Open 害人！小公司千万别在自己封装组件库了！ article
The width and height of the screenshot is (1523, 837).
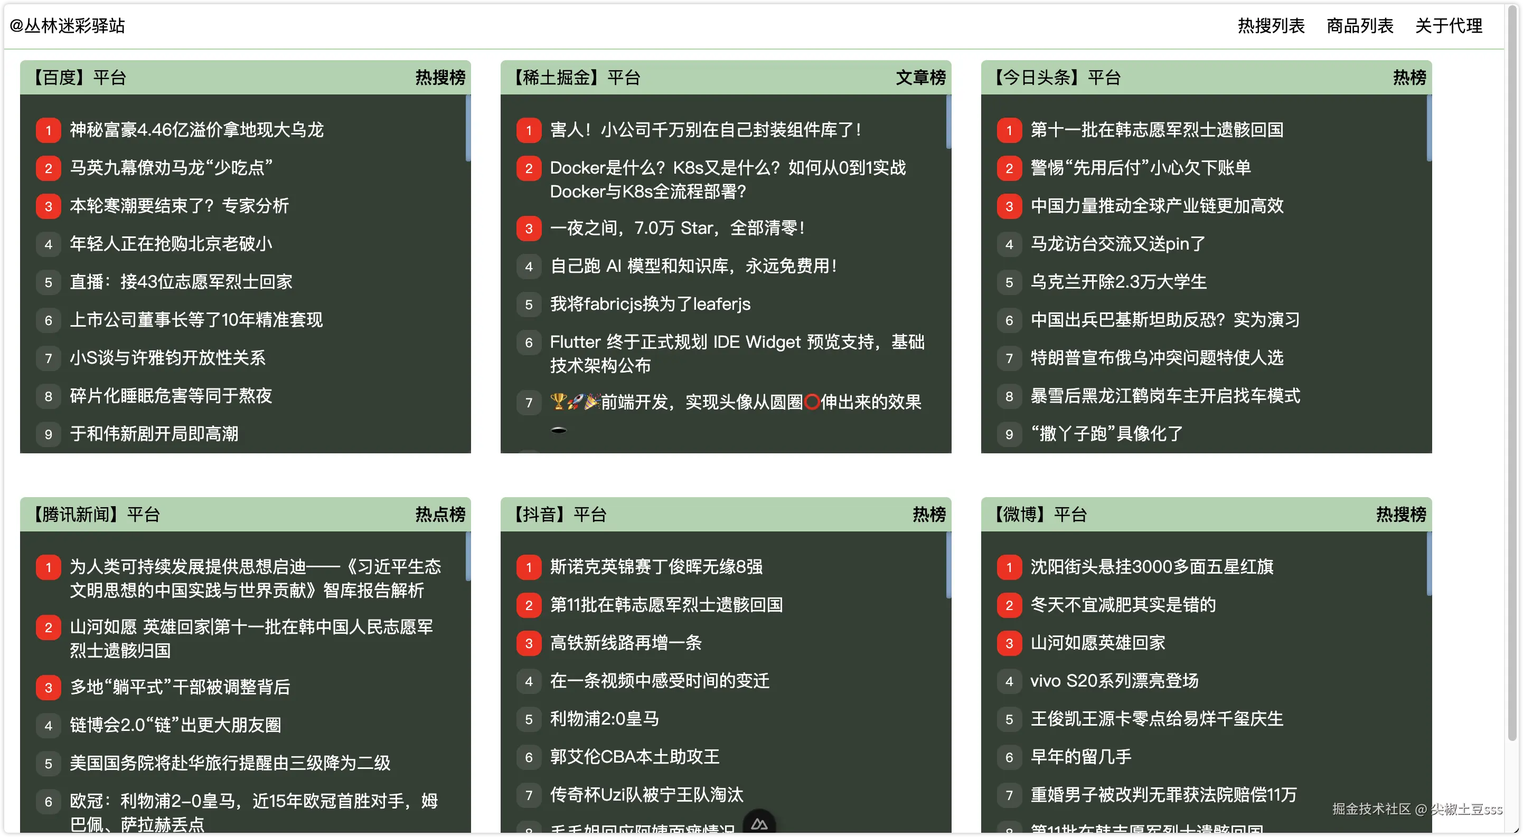[706, 130]
